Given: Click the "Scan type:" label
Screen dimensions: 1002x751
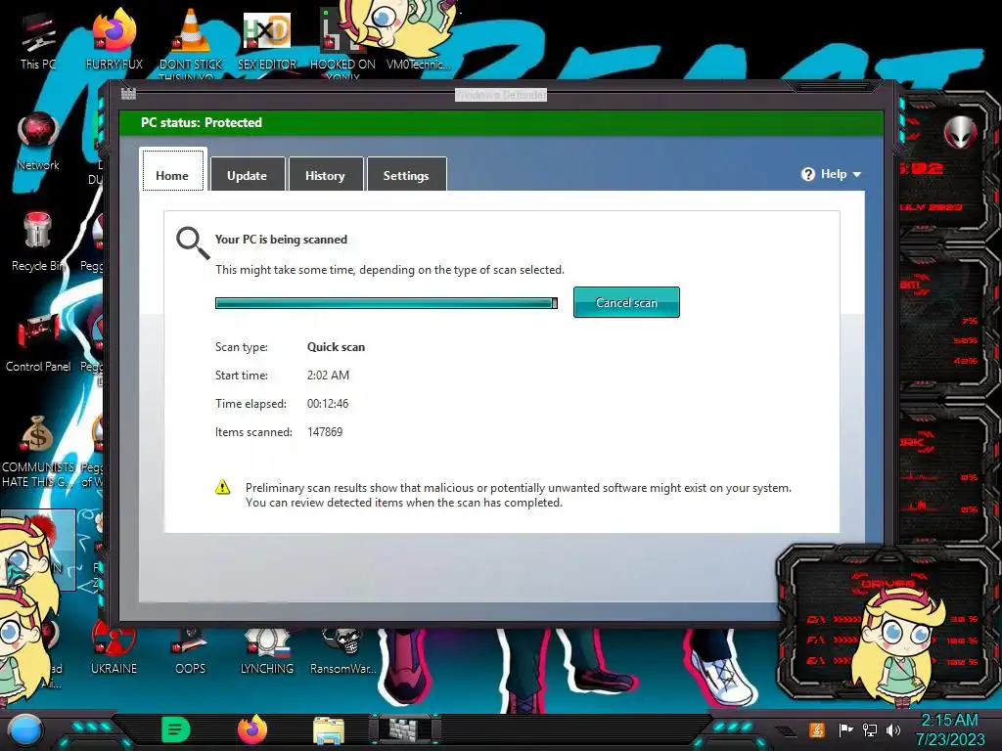Looking at the screenshot, I should pyautogui.click(x=242, y=347).
